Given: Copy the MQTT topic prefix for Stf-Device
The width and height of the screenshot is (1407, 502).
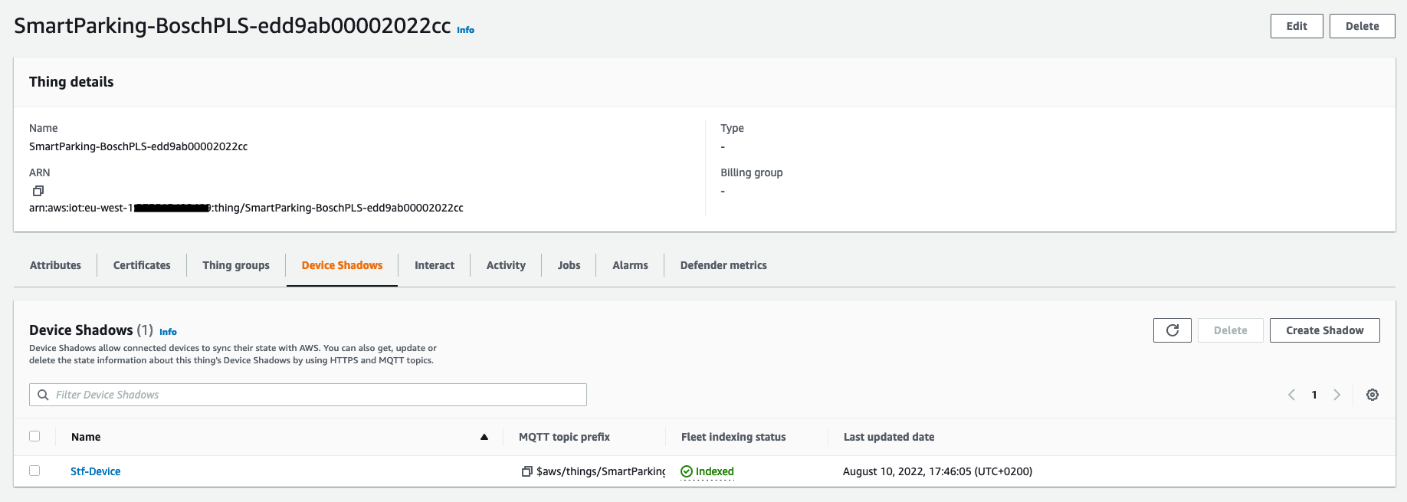Looking at the screenshot, I should coord(526,471).
